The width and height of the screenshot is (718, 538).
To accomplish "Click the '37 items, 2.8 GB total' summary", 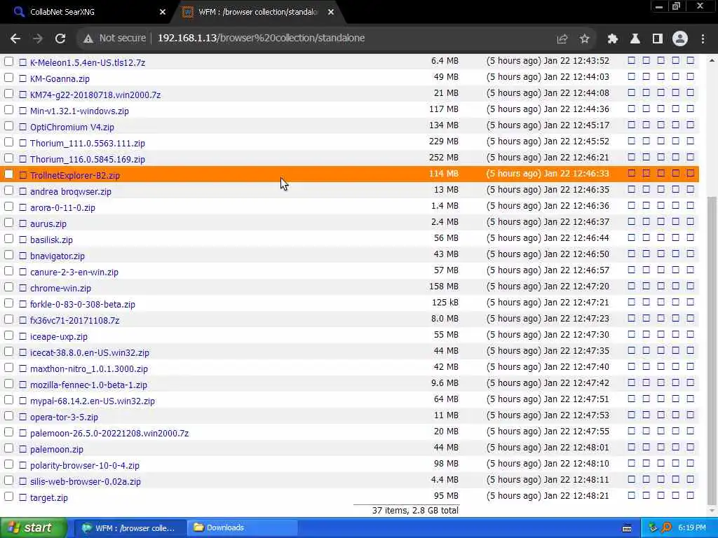I will point(415,511).
